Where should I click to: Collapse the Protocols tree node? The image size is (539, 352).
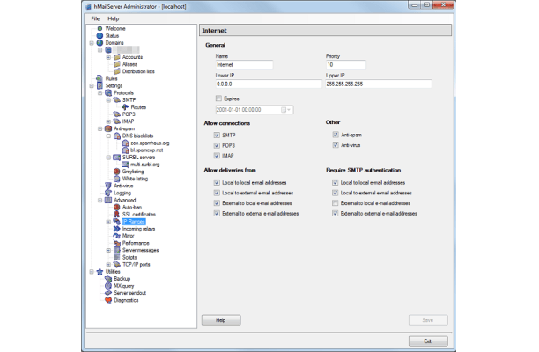[x=100, y=92]
